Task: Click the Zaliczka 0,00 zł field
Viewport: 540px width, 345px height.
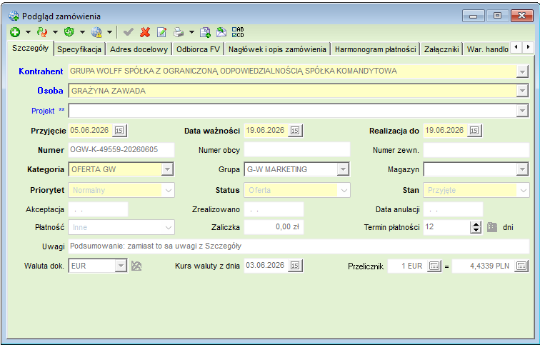Action: tap(274, 227)
